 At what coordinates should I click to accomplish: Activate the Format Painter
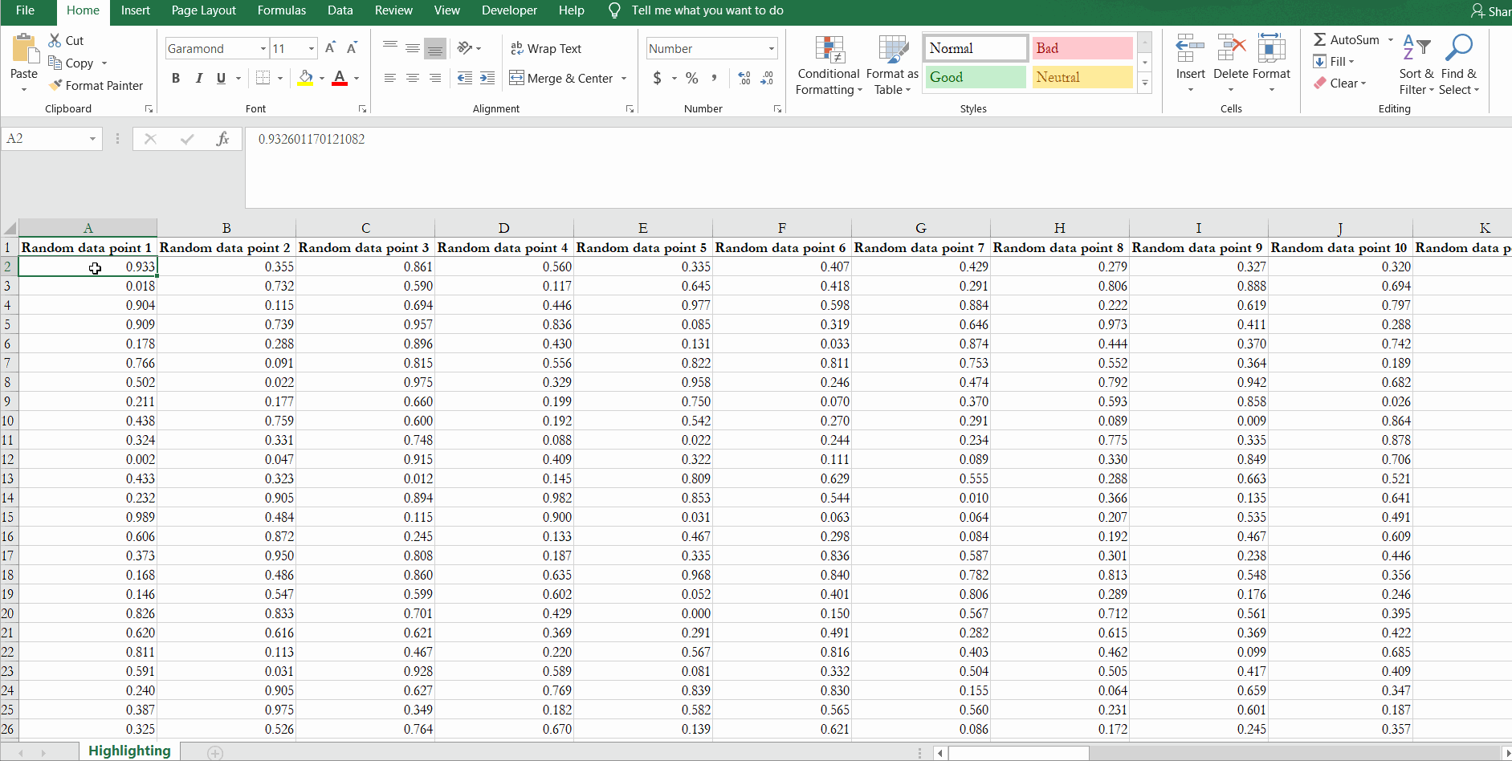tap(96, 85)
